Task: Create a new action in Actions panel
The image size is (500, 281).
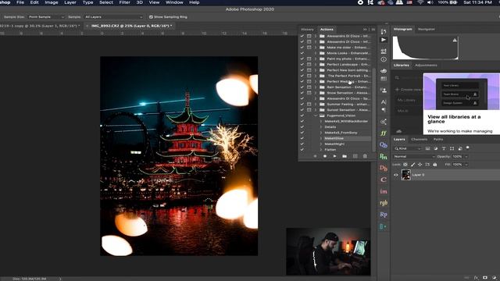Action: [355, 156]
